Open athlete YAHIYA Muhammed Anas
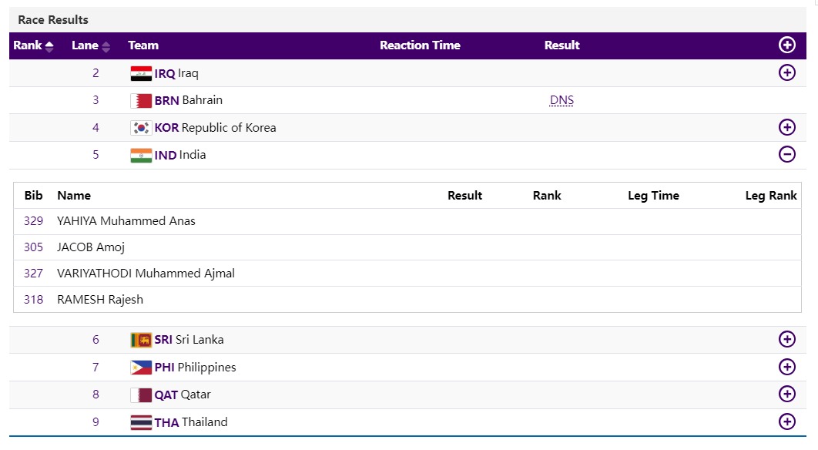The height and width of the screenshot is (450, 818). coord(126,221)
